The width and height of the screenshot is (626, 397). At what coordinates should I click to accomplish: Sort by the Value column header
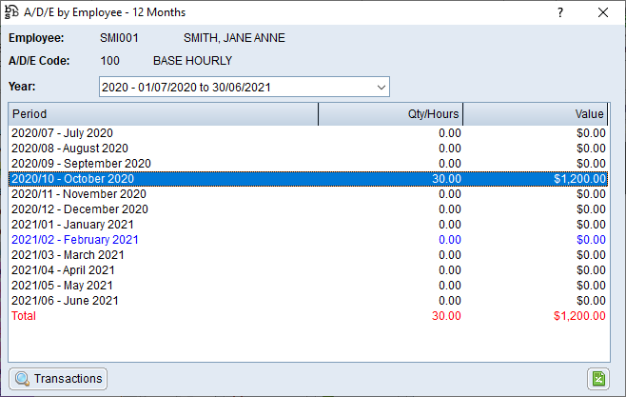coord(536,114)
